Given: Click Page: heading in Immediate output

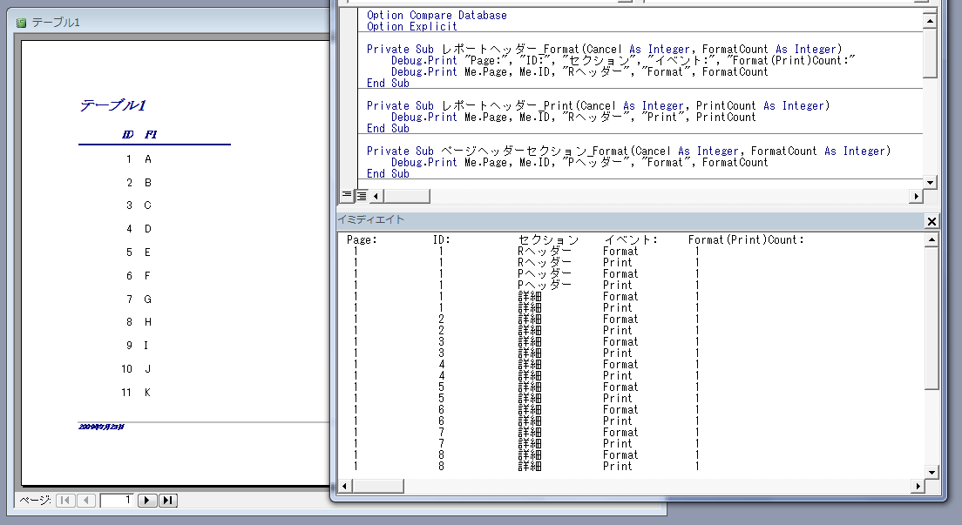Looking at the screenshot, I should pyautogui.click(x=362, y=239).
